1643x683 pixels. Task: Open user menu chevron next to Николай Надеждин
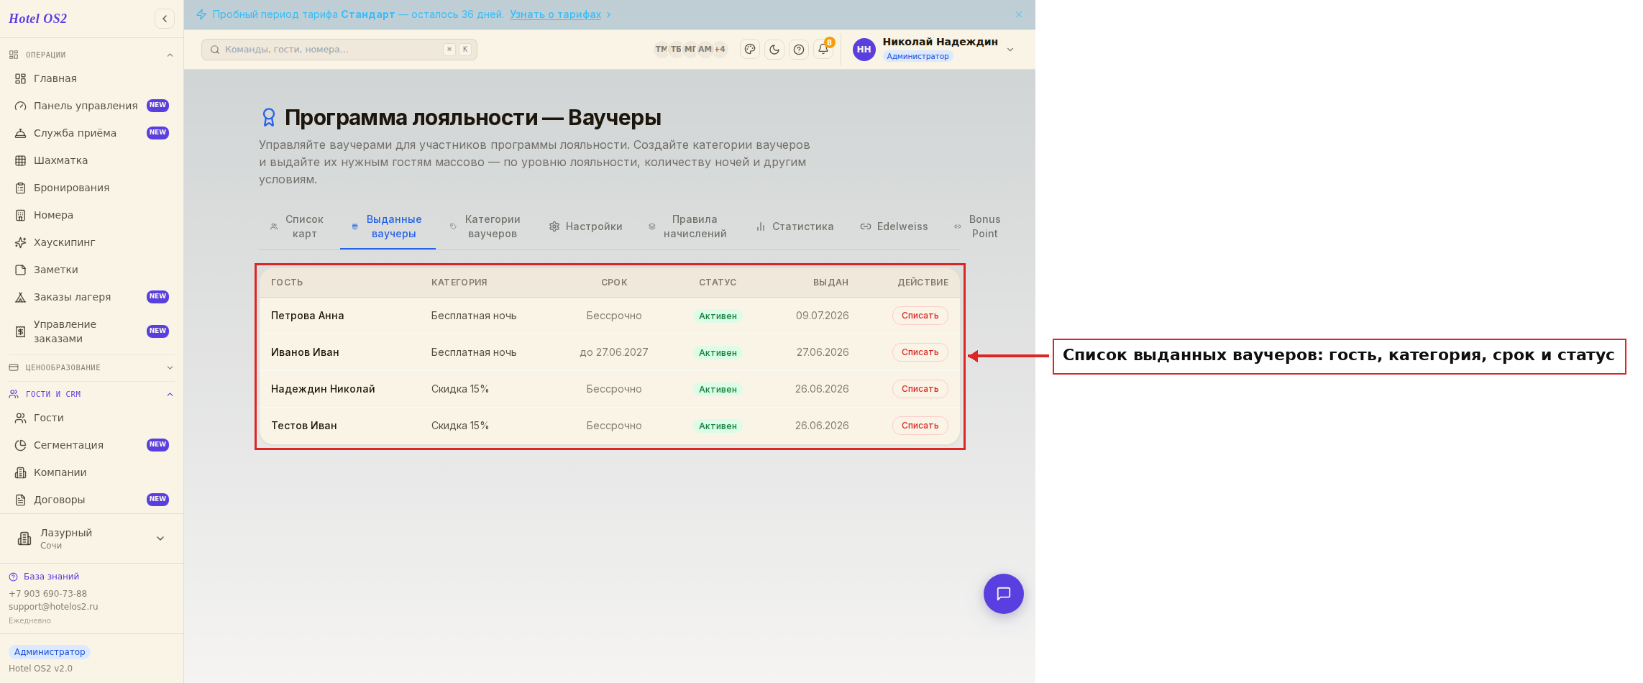[1010, 50]
